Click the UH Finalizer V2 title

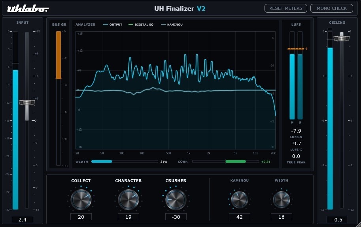tap(180, 9)
